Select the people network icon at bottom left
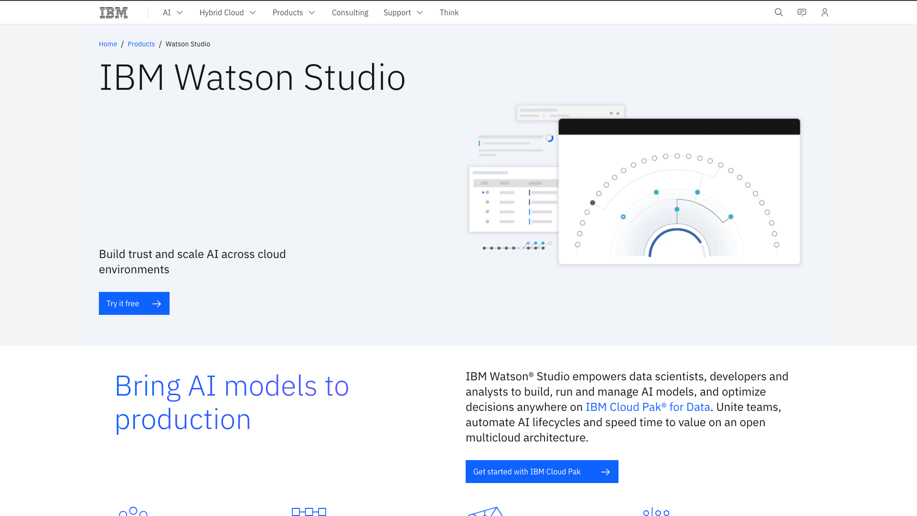 click(x=133, y=511)
